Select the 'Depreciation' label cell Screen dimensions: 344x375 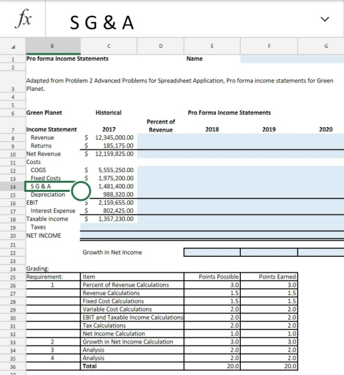[x=48, y=194]
